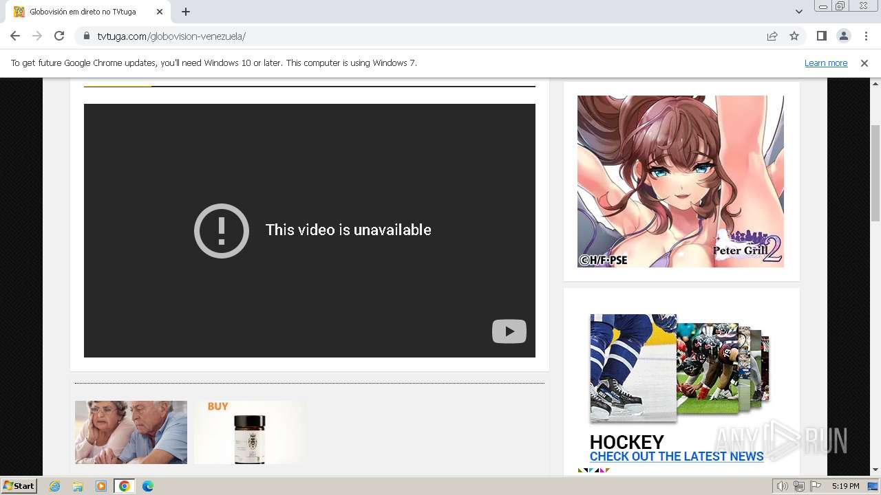Click the 5:19 PM system clock
The image size is (881, 495).
click(x=846, y=486)
